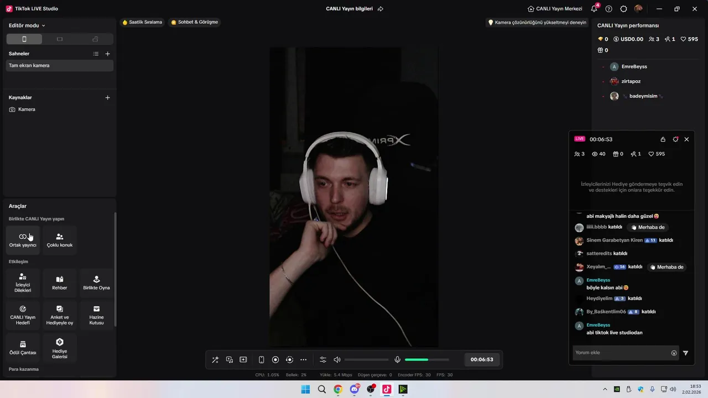Open Discord from the taskbar
Image resolution: width=708 pixels, height=398 pixels.
(355, 389)
